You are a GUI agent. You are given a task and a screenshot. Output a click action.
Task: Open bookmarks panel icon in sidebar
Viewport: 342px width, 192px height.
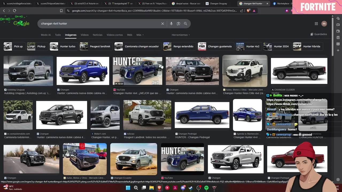338,38
